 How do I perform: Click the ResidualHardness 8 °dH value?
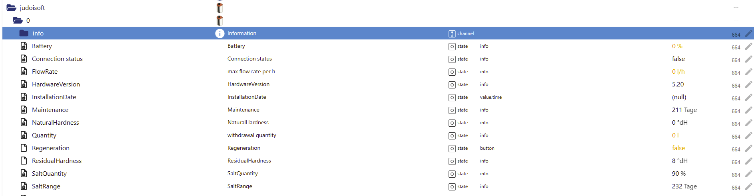(x=680, y=161)
